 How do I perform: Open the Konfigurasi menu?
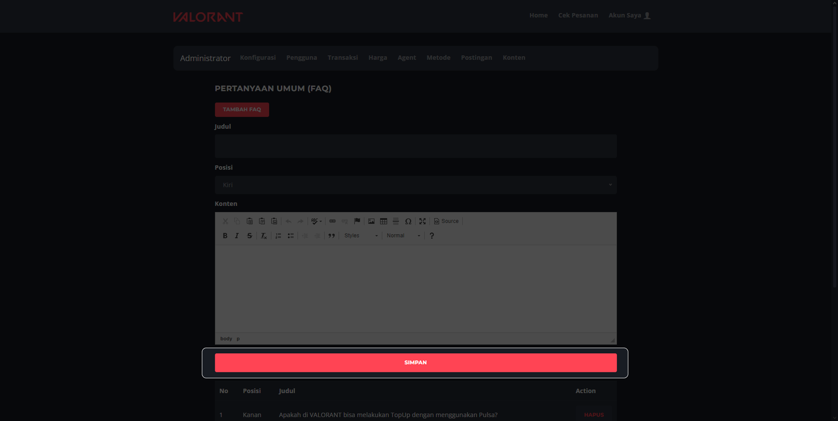tap(258, 58)
